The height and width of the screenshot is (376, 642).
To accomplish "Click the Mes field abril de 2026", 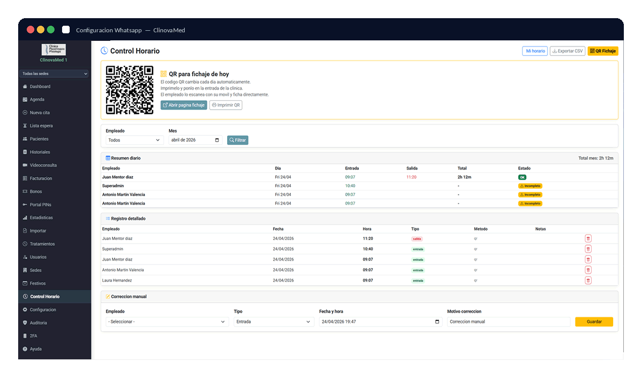I will click(x=195, y=140).
